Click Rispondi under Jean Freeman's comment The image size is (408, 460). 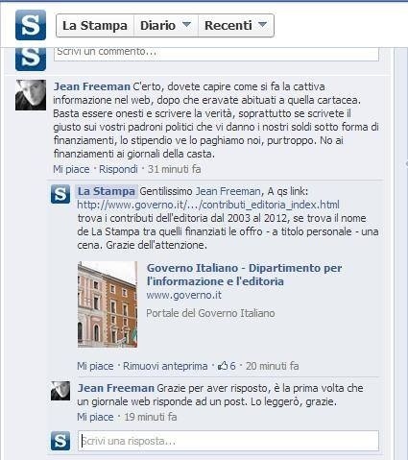pyautogui.click(x=118, y=169)
